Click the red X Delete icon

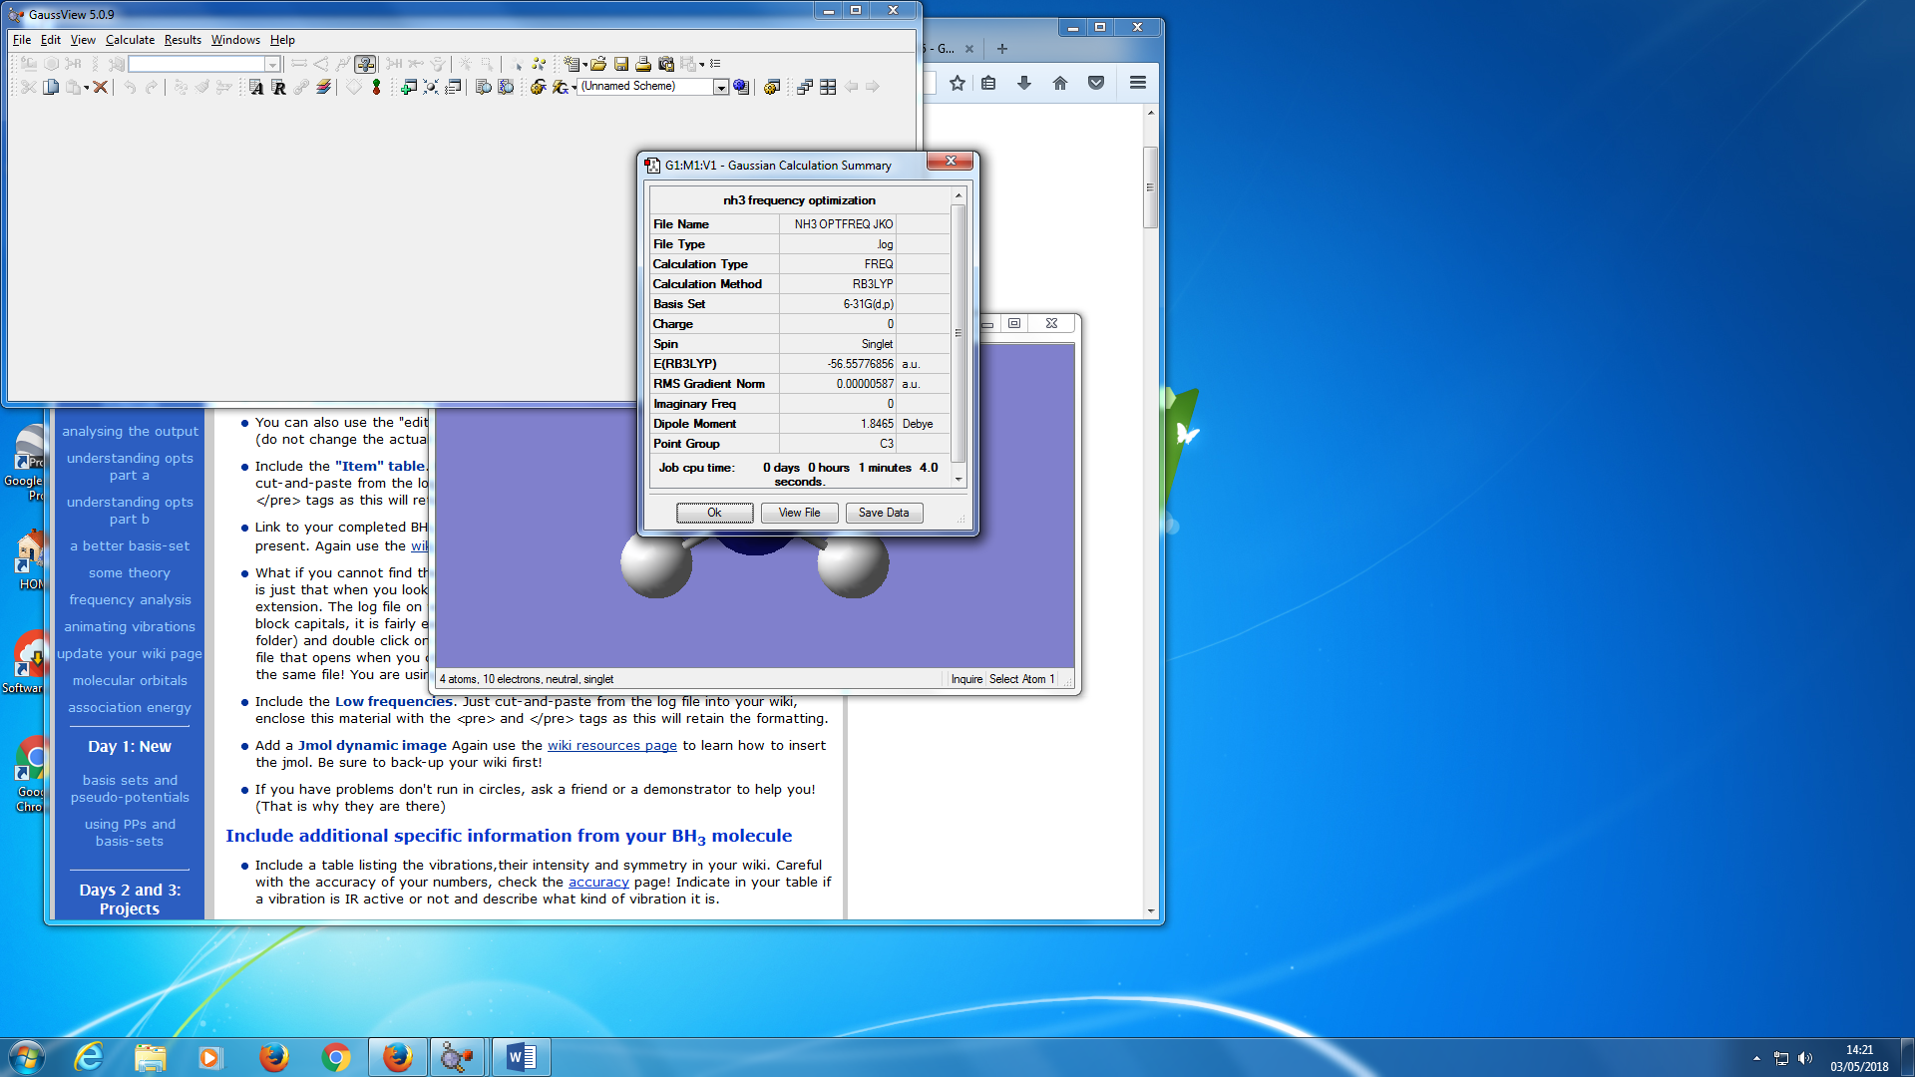pyautogui.click(x=100, y=88)
